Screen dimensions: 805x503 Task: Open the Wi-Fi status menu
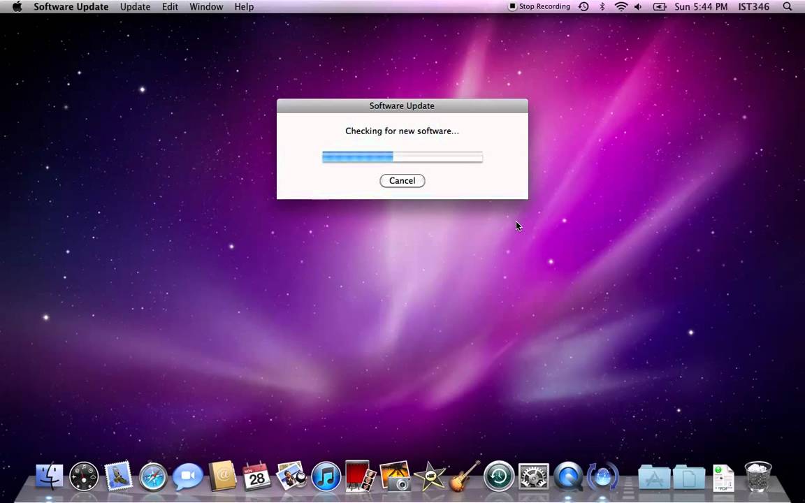point(621,7)
